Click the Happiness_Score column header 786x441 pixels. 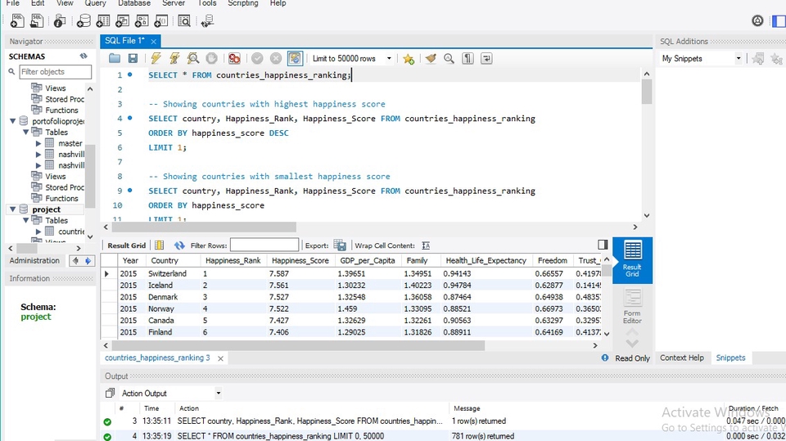[x=300, y=260]
